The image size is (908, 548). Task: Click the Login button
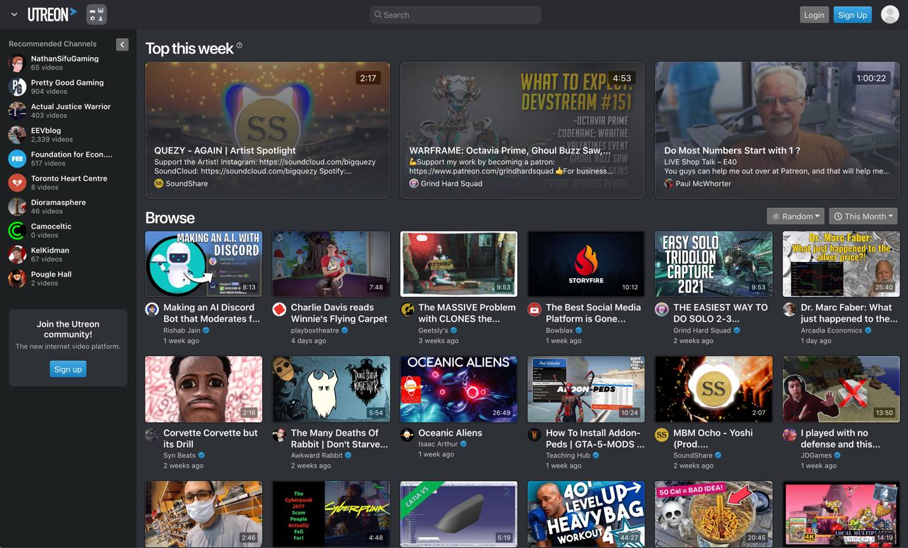(814, 15)
